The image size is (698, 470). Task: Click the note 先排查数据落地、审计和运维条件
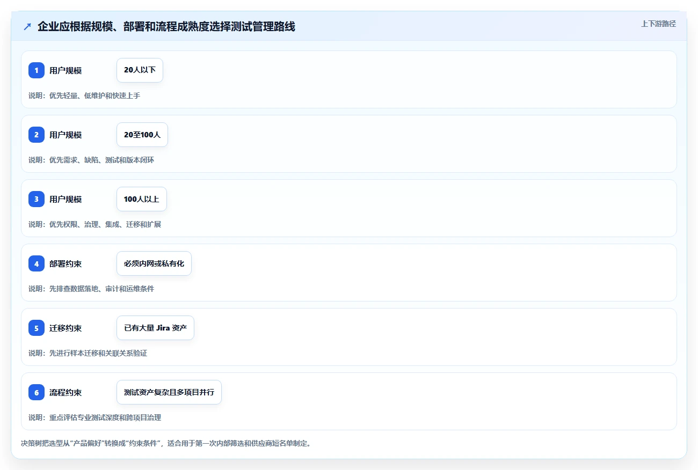click(101, 289)
